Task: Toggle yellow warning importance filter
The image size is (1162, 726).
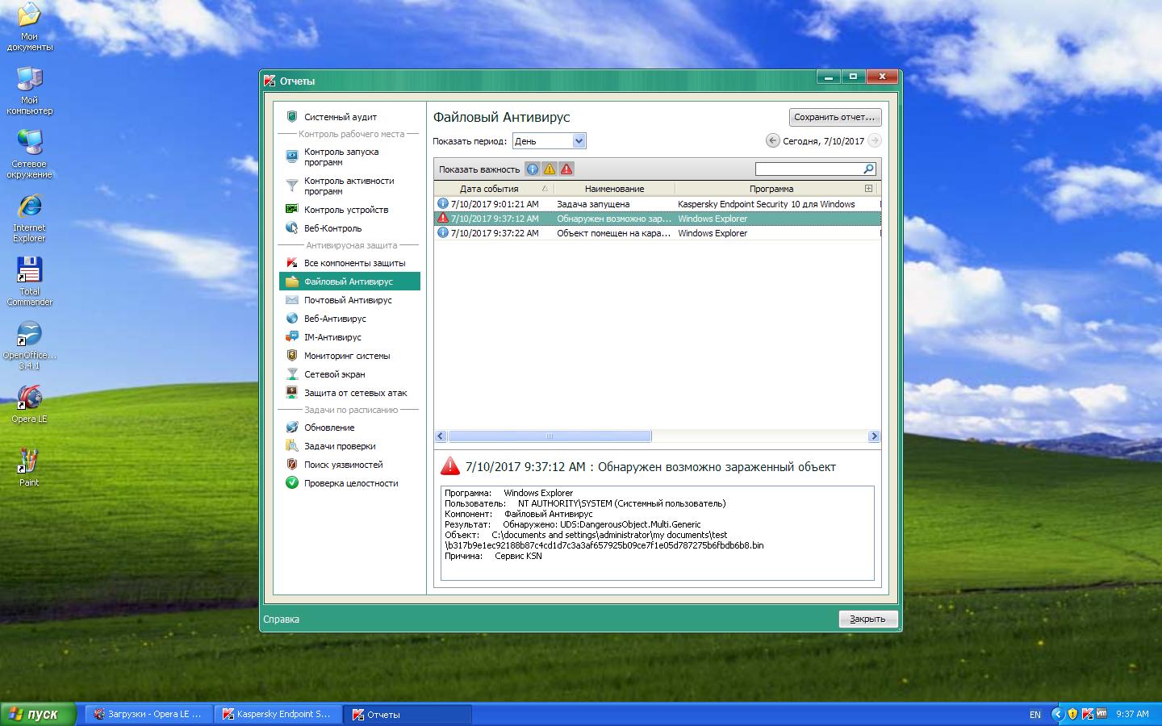Action: point(550,169)
